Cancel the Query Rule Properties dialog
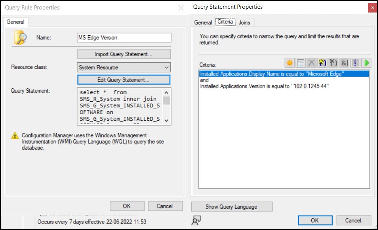This screenshot has width=378, height=230. (165, 206)
